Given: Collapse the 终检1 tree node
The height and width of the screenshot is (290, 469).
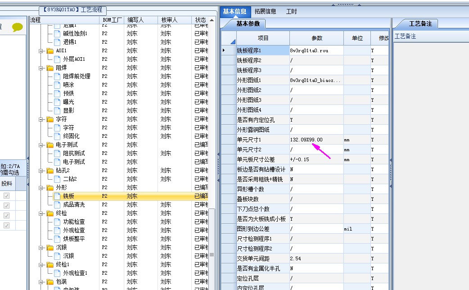Looking at the screenshot, I should point(41,265).
